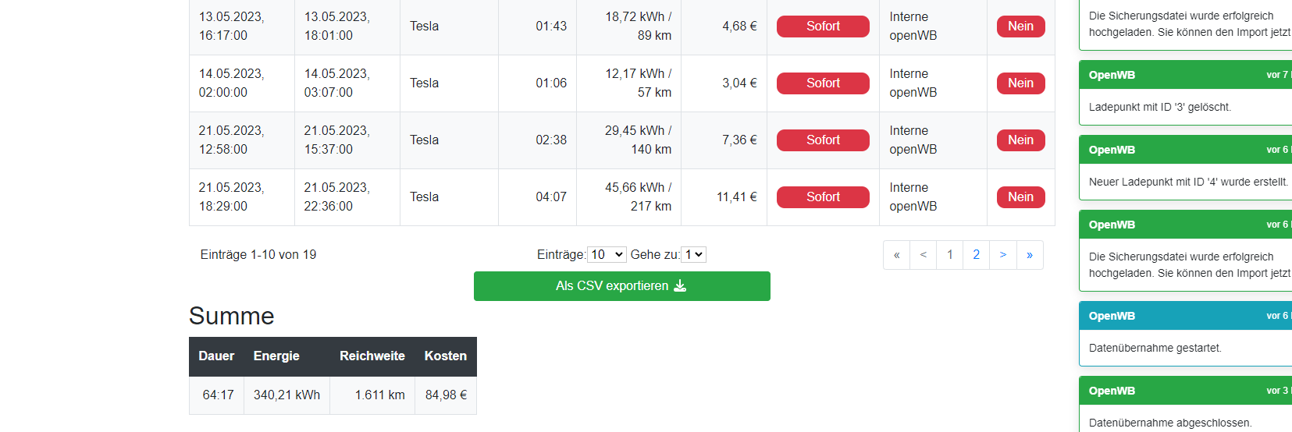Click Sofort badge for 13.05.2023 charge

(x=823, y=27)
